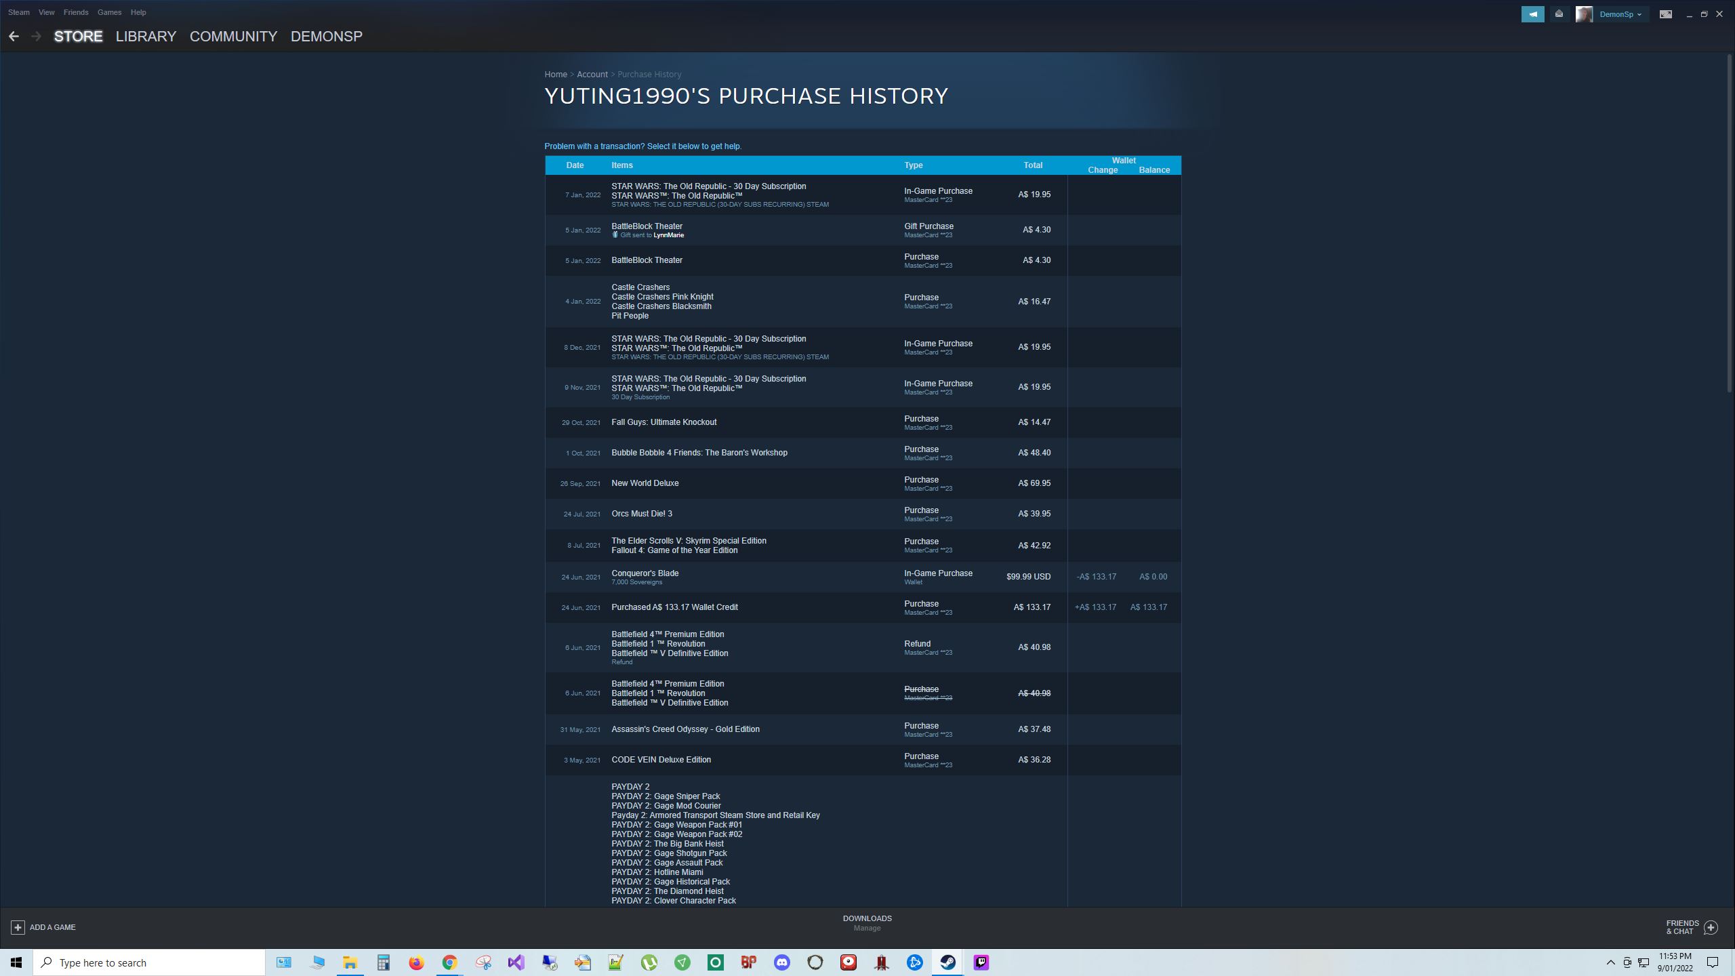
Task: Click the Date column header
Action: pos(575,165)
